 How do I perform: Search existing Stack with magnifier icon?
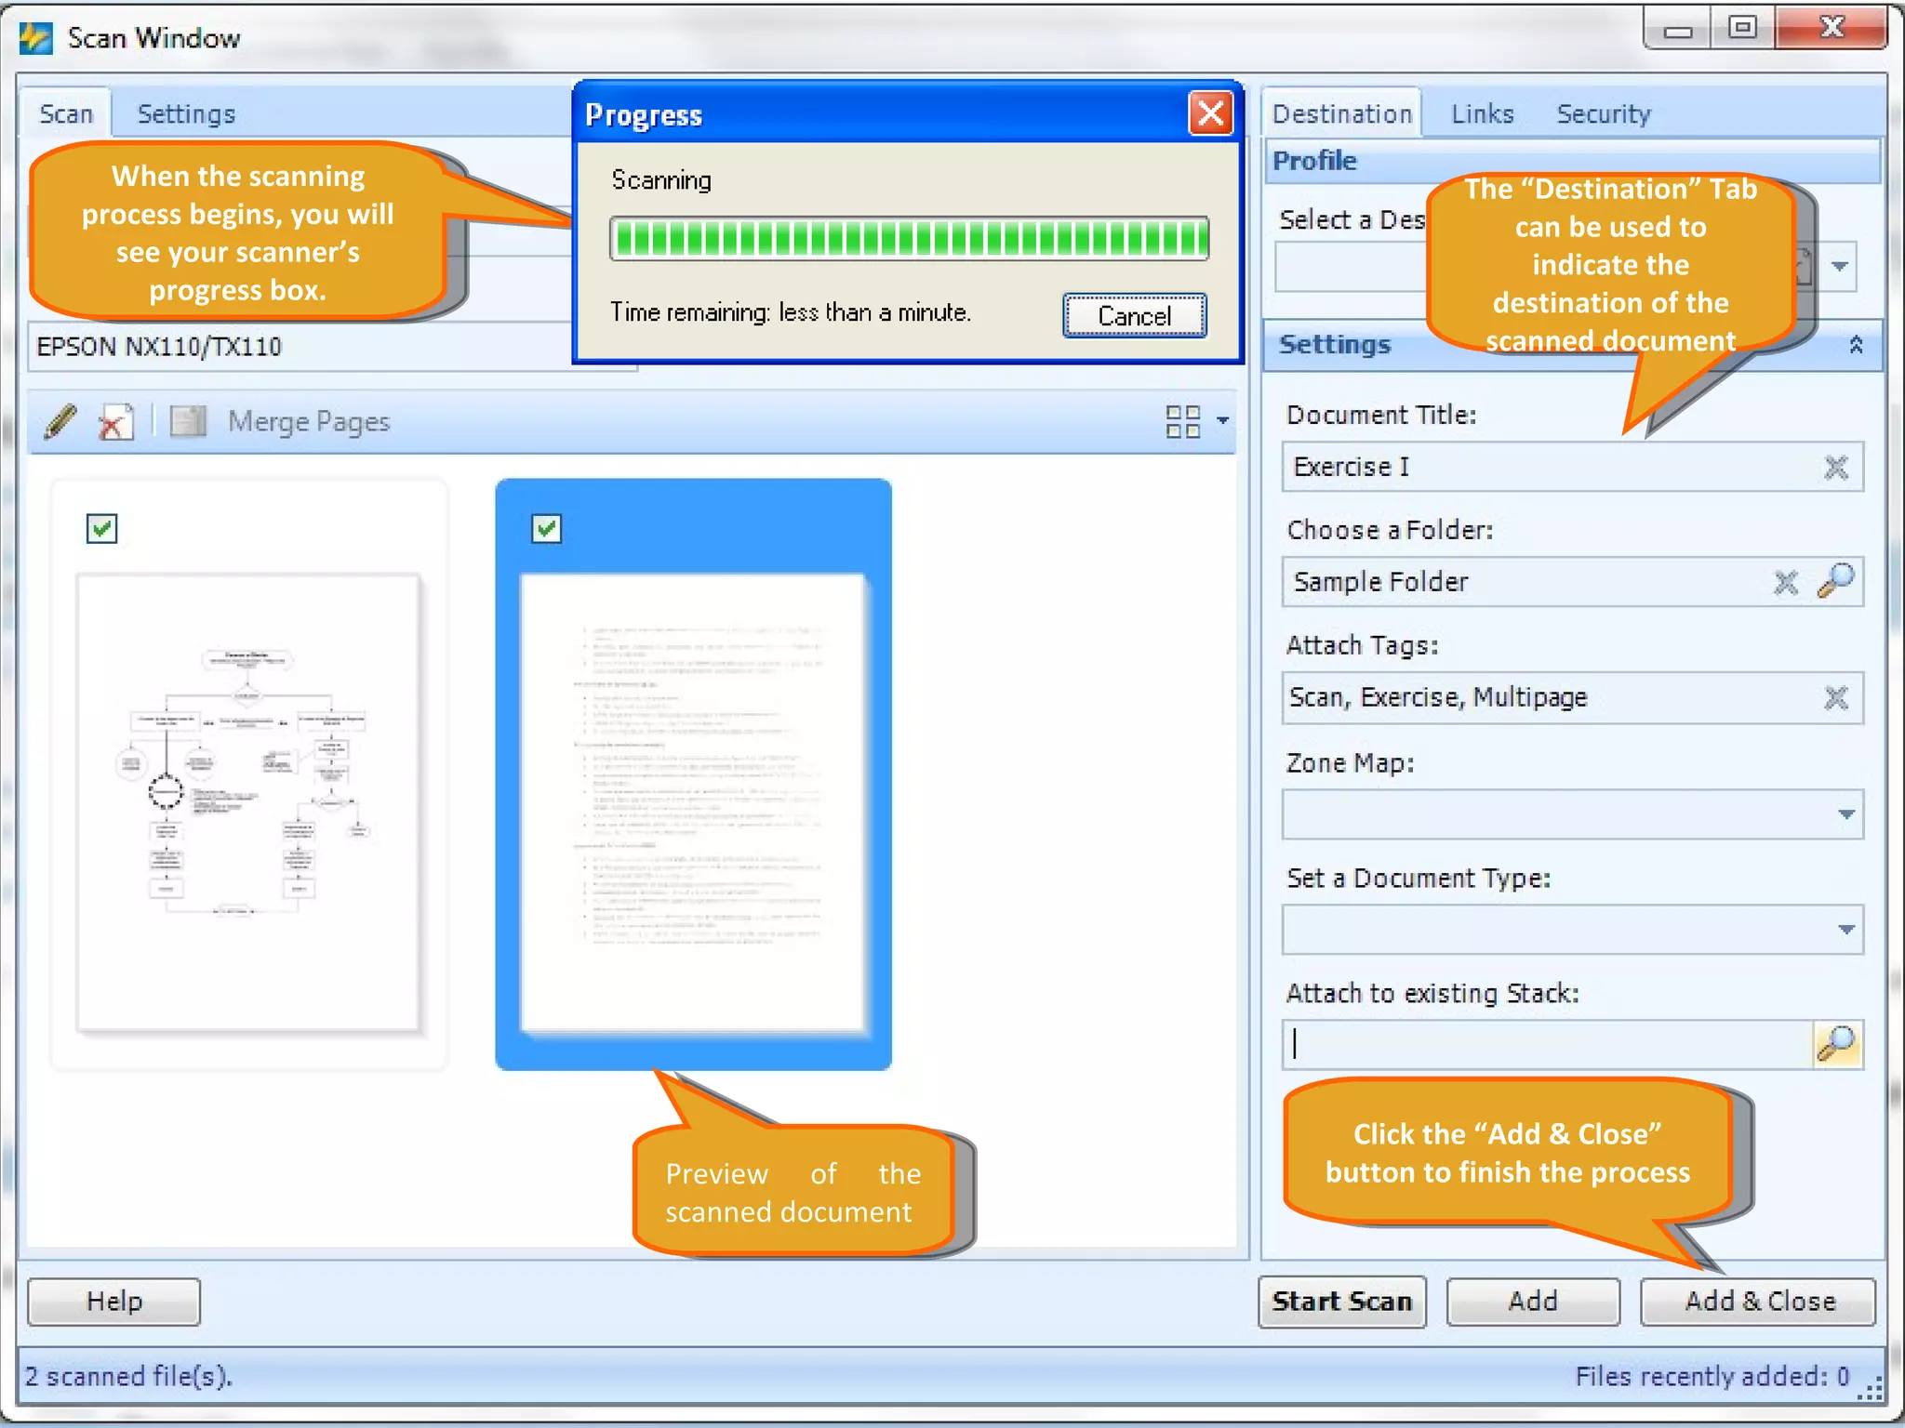coord(1837,1044)
